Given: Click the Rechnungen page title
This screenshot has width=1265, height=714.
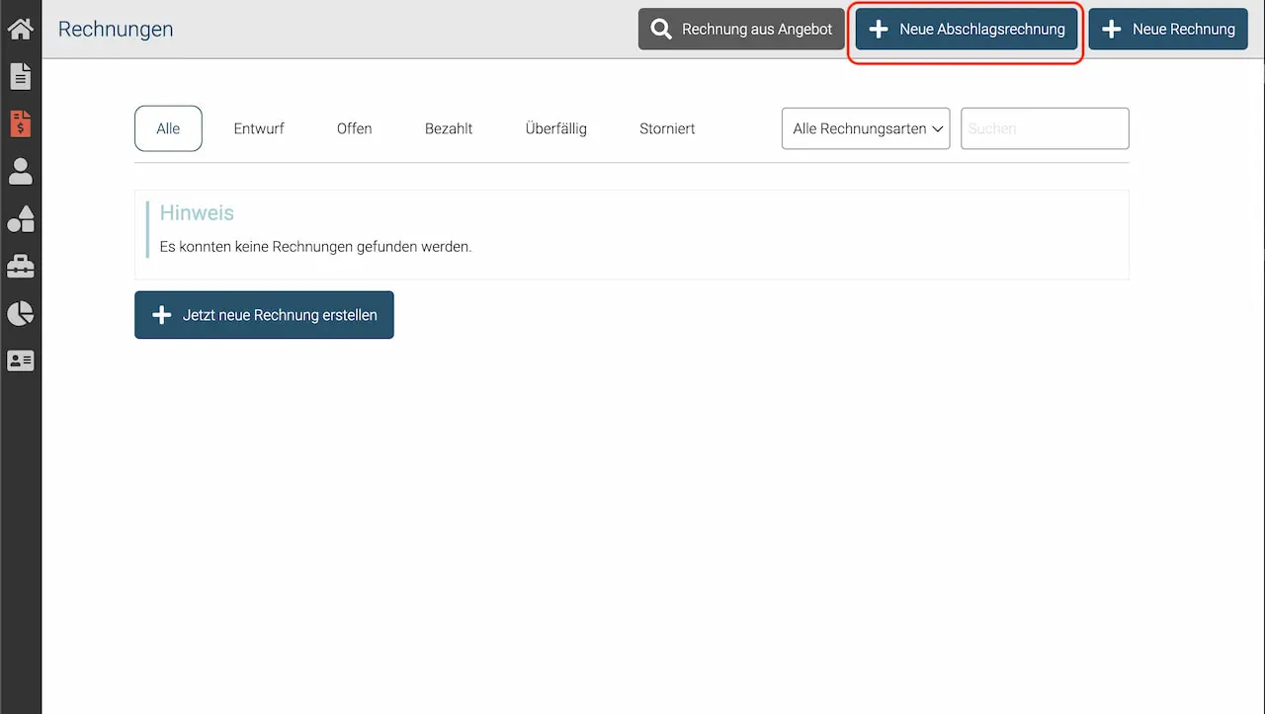Looking at the screenshot, I should [116, 29].
